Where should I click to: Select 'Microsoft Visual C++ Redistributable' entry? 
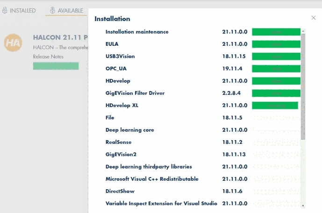coord(152,179)
